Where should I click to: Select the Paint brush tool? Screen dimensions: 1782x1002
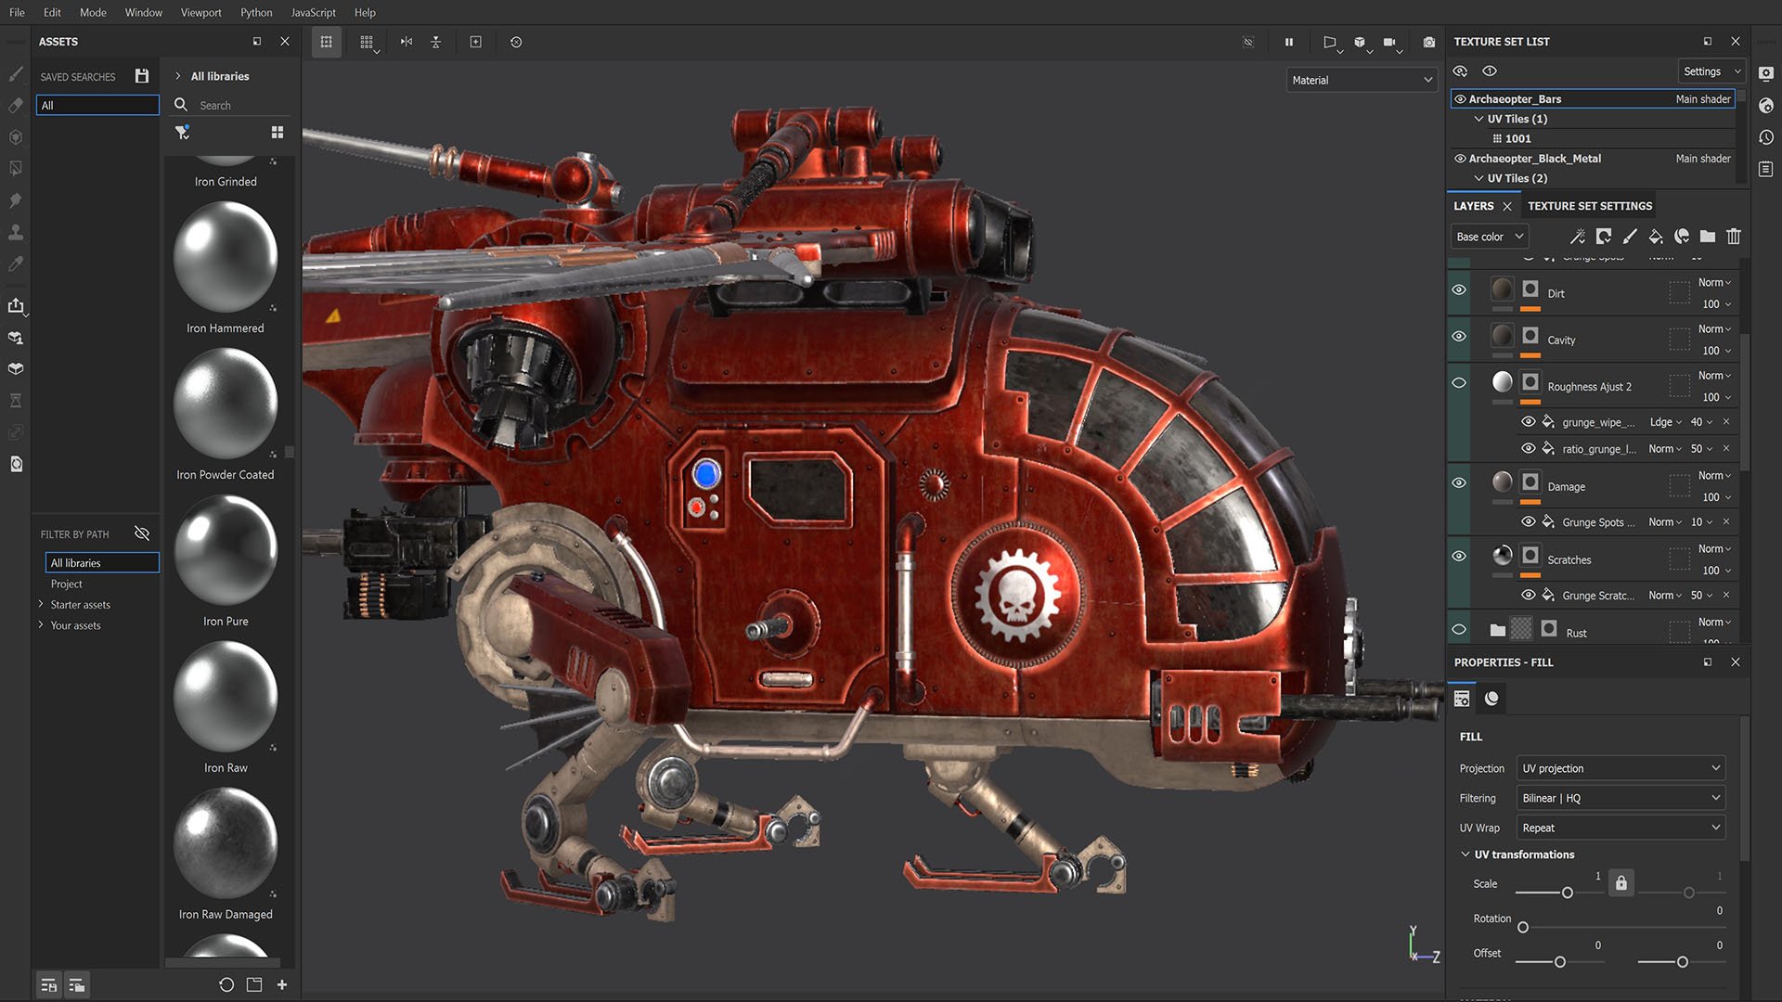tap(16, 73)
